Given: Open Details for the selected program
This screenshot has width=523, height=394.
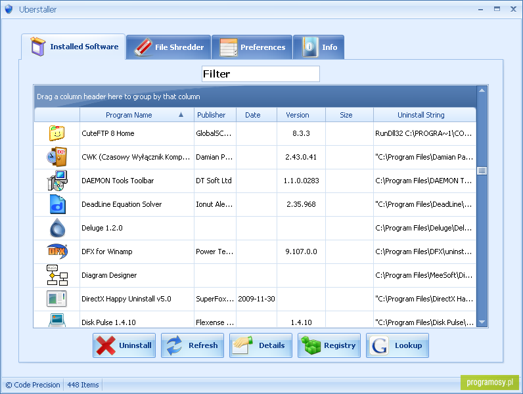Looking at the screenshot, I should pos(261,345).
